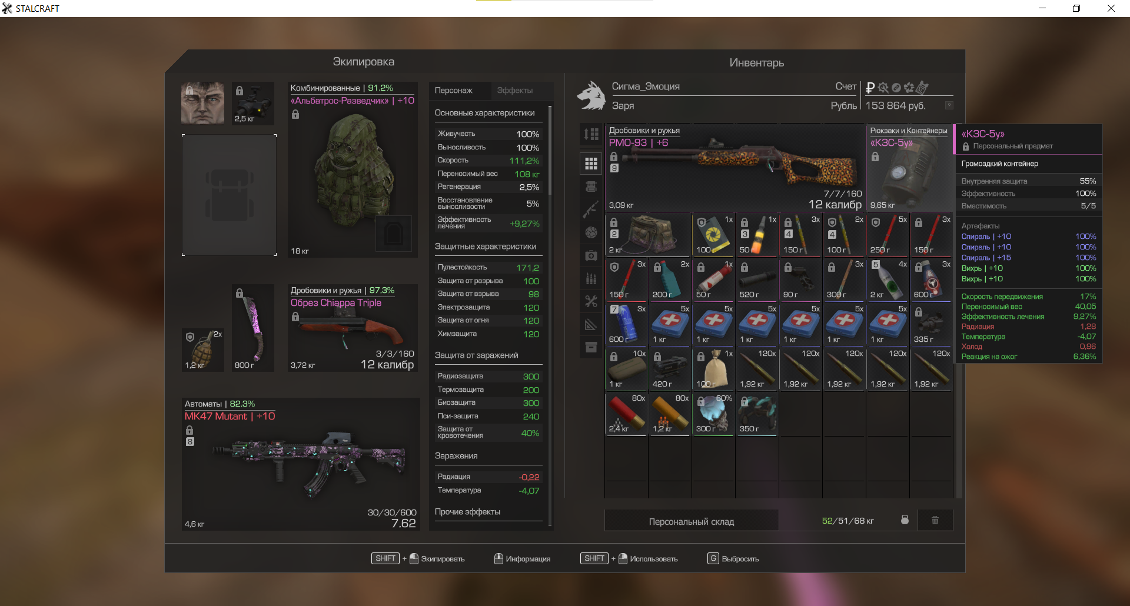Filter inventory by medicine kit icon
The width and height of the screenshot is (1130, 606).
(x=591, y=255)
